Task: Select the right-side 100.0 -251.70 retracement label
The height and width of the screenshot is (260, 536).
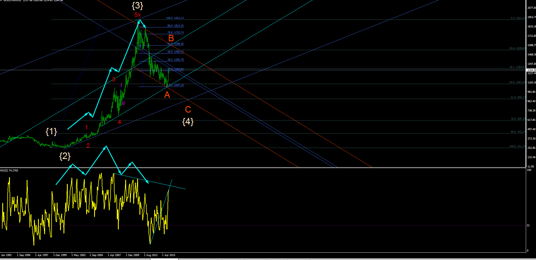Action: pyautogui.click(x=517, y=146)
